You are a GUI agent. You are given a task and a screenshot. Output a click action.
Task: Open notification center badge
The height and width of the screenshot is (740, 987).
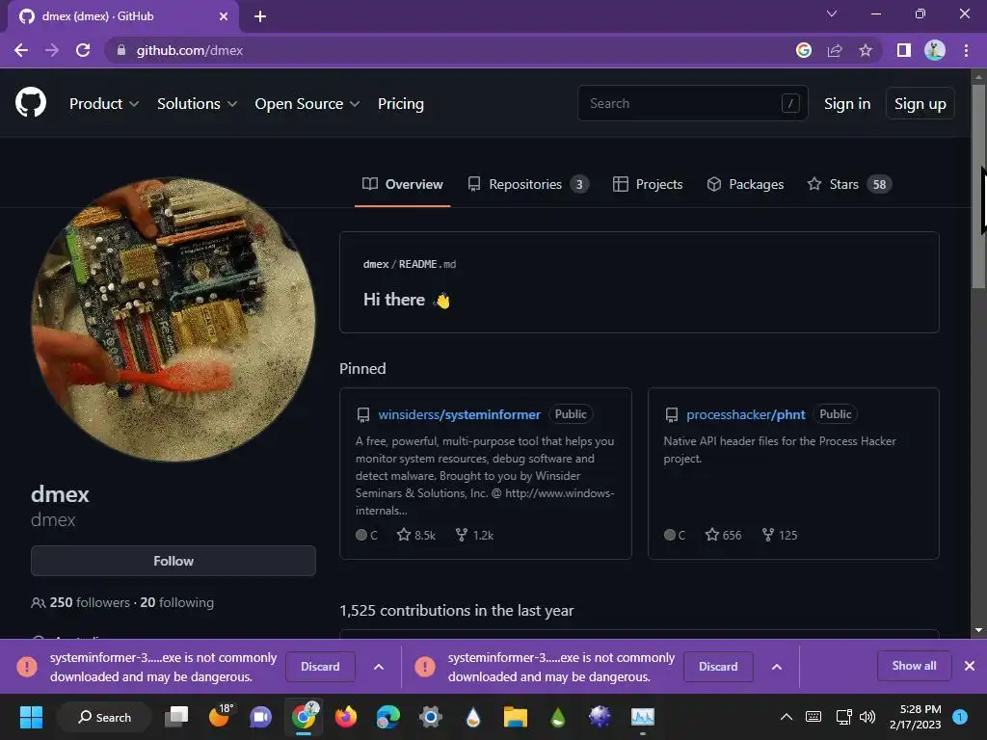point(960,717)
